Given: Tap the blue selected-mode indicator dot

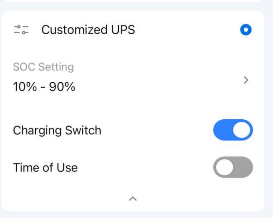Looking at the screenshot, I should pyautogui.click(x=246, y=30).
